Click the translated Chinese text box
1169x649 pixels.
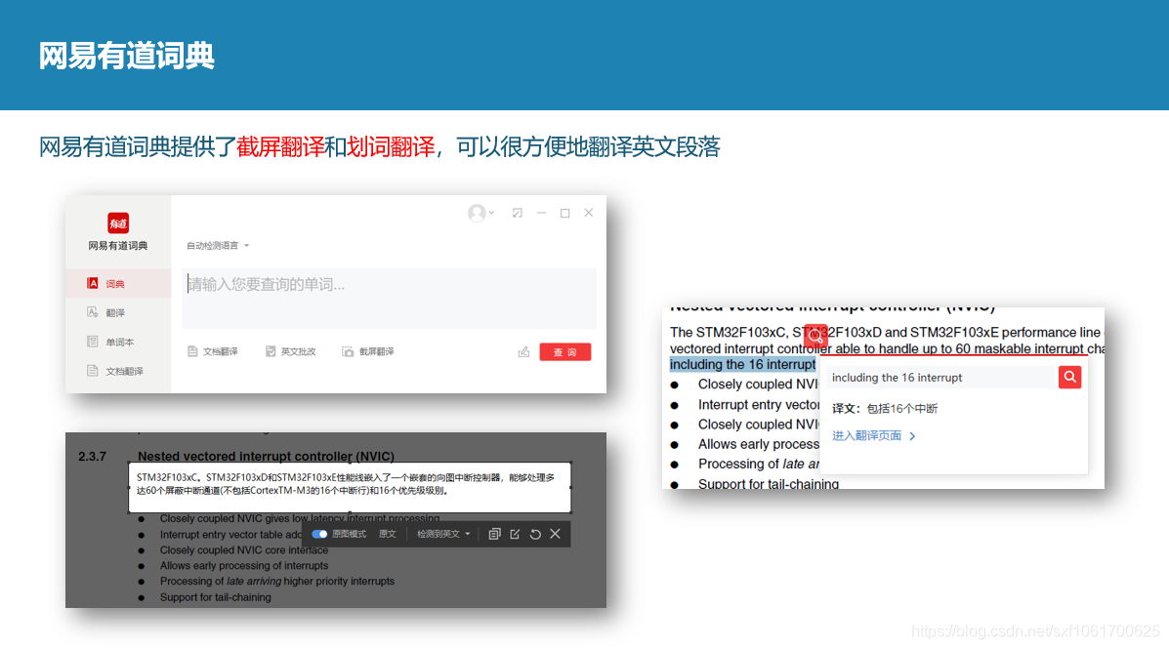(350, 487)
